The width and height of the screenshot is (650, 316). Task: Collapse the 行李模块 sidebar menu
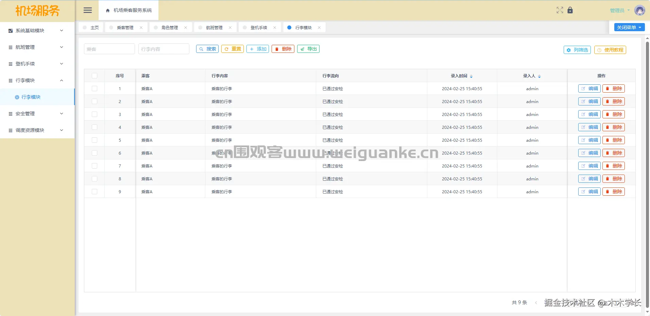pos(37,80)
